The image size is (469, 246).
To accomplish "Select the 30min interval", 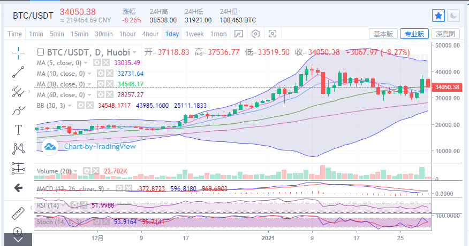I will click(x=104, y=34).
